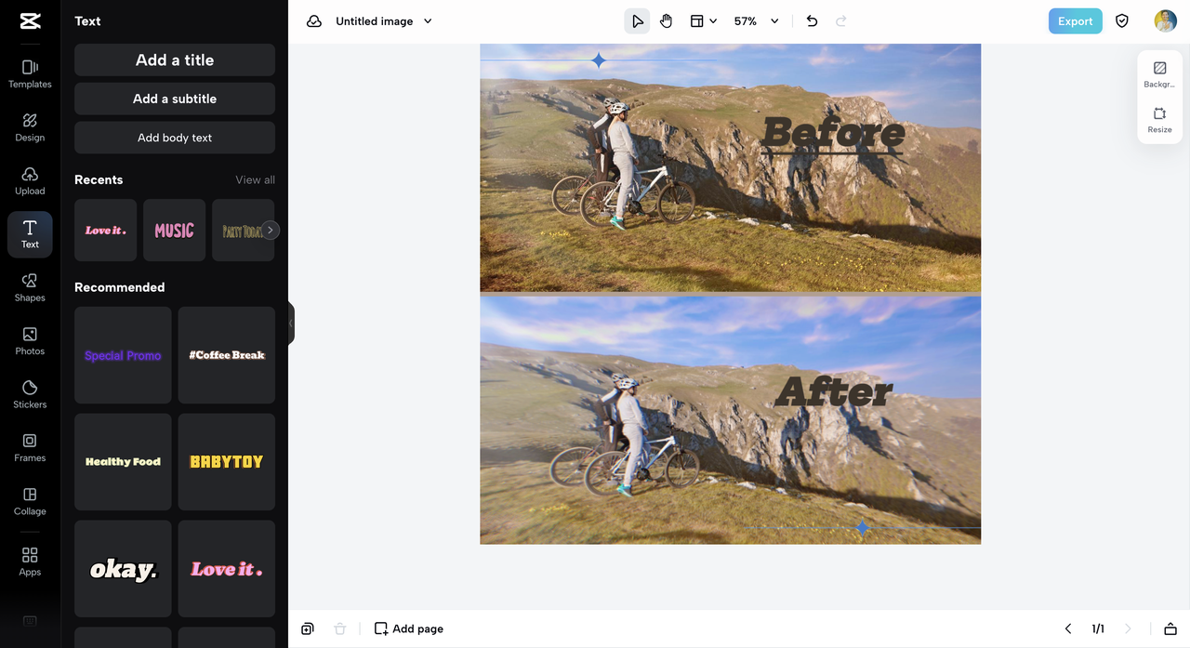Click the cloud save status icon
Viewport: 1190px width, 648px height.
click(x=314, y=21)
